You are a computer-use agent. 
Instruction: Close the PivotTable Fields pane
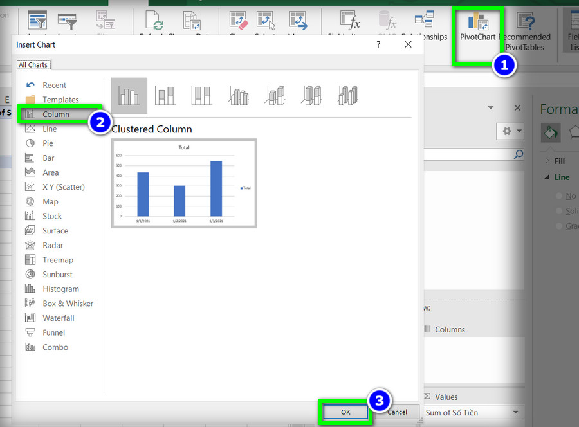[x=517, y=108]
